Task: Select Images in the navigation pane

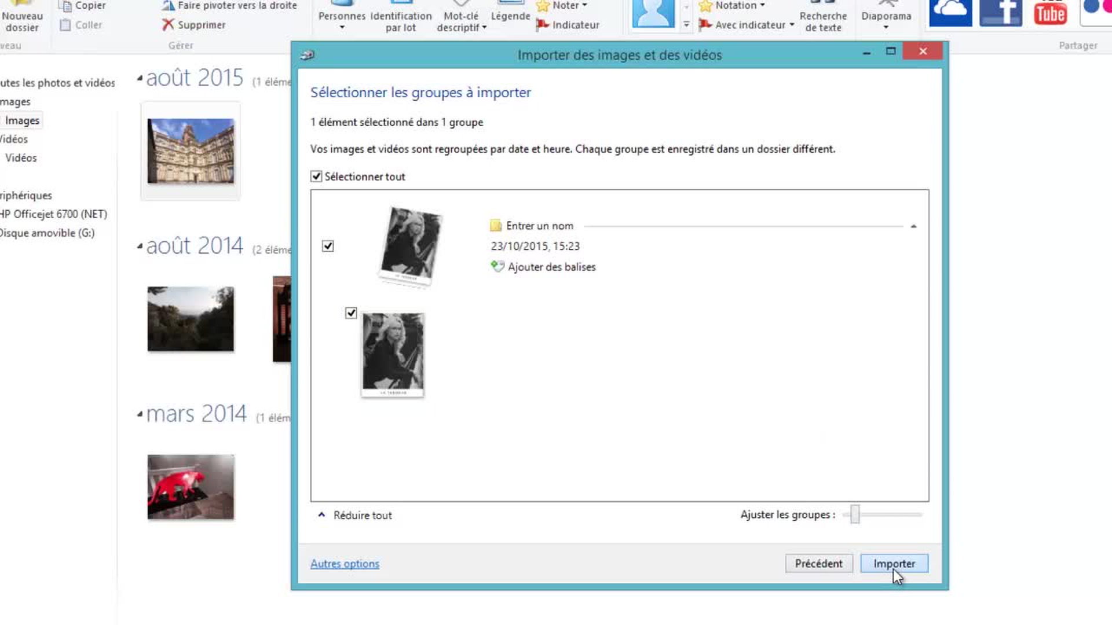Action: click(22, 120)
